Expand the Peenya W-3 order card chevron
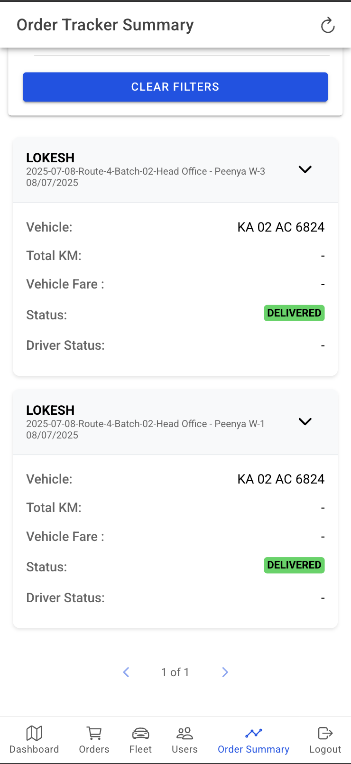The width and height of the screenshot is (351, 764). 305,169
